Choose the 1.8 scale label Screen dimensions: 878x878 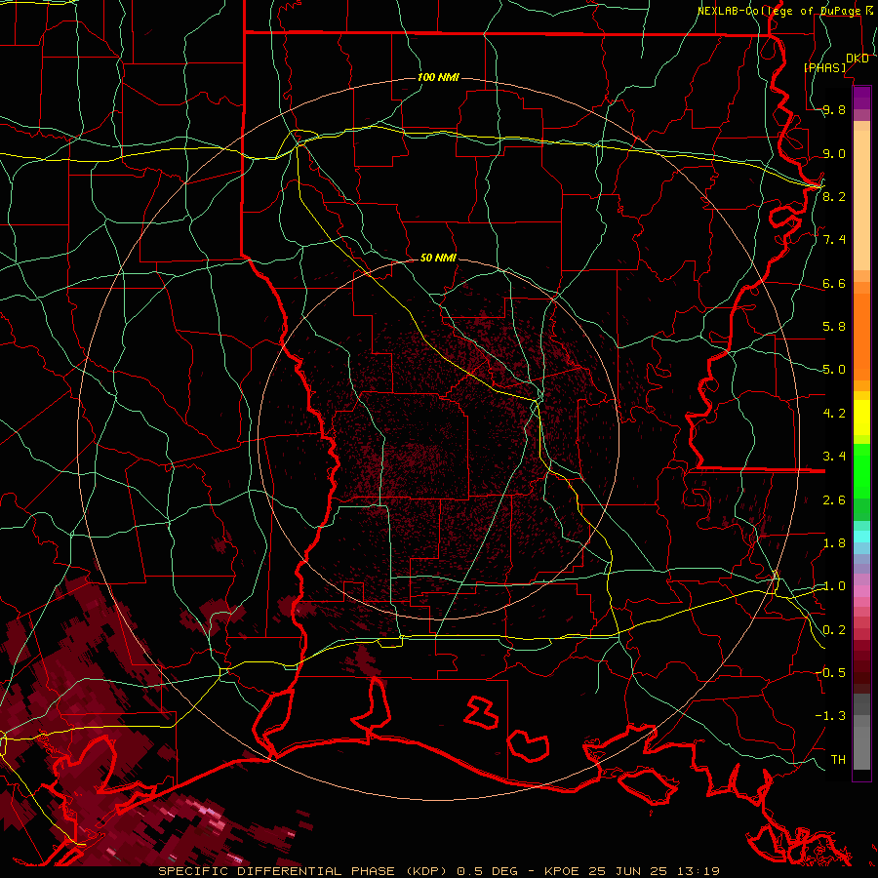834,543
